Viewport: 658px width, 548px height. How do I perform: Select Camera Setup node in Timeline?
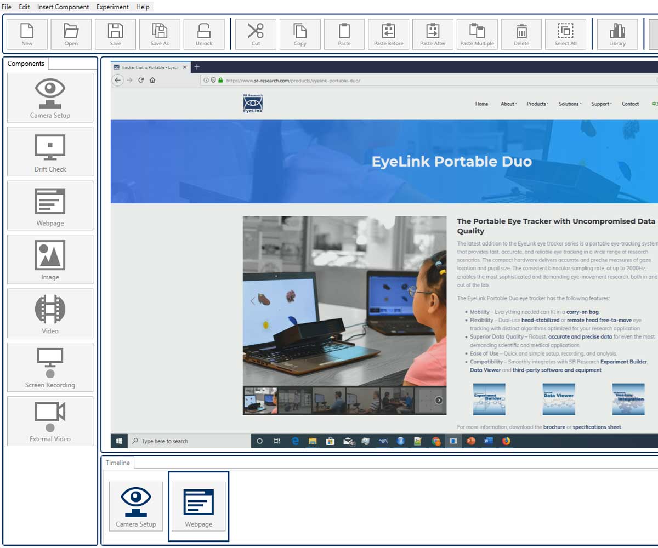tap(136, 506)
